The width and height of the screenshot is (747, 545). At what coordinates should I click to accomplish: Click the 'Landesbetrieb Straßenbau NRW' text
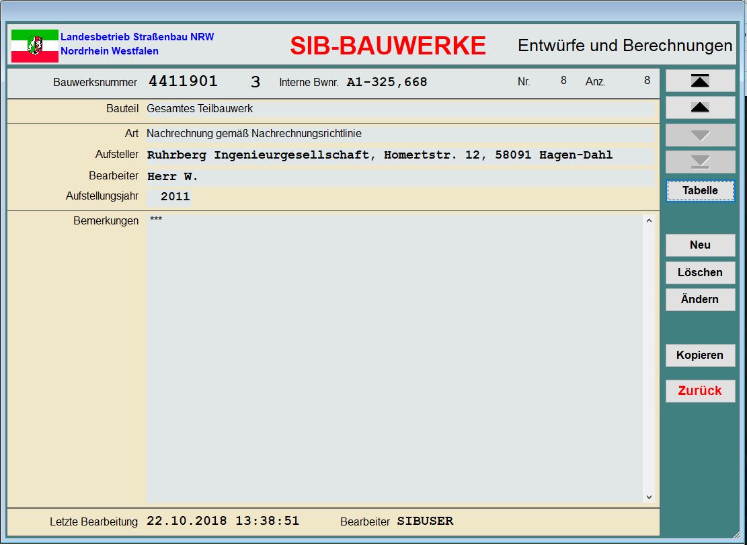point(137,37)
